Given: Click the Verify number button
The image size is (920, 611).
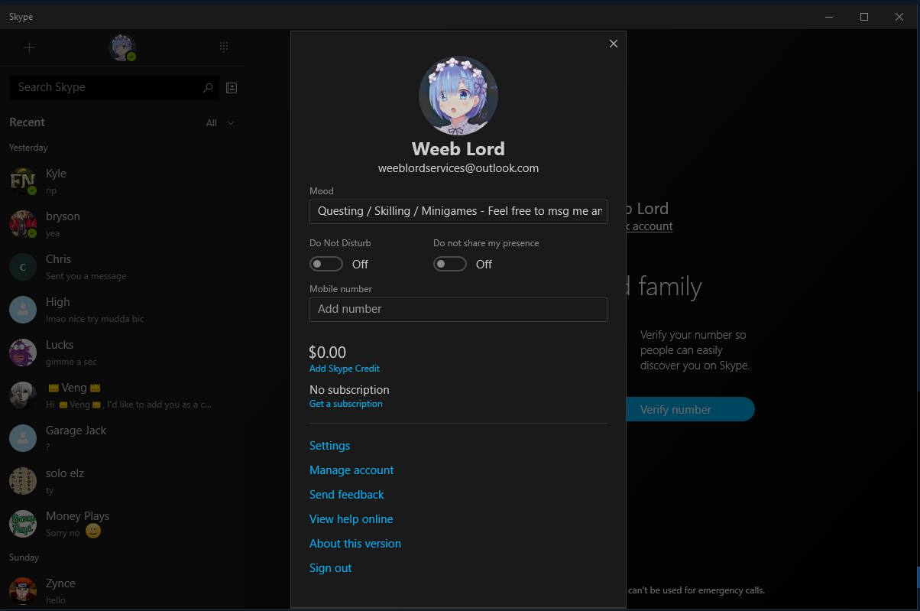Looking at the screenshot, I should tap(690, 409).
